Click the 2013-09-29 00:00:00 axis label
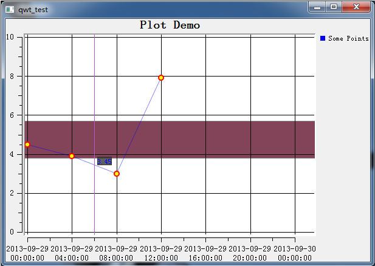375x266 pixels. pos(27,253)
